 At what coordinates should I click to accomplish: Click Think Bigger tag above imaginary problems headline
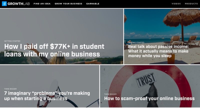coord(10,89)
